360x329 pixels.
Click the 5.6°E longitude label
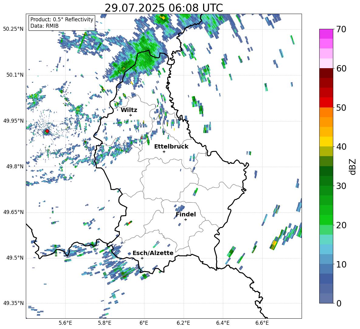point(65,323)
